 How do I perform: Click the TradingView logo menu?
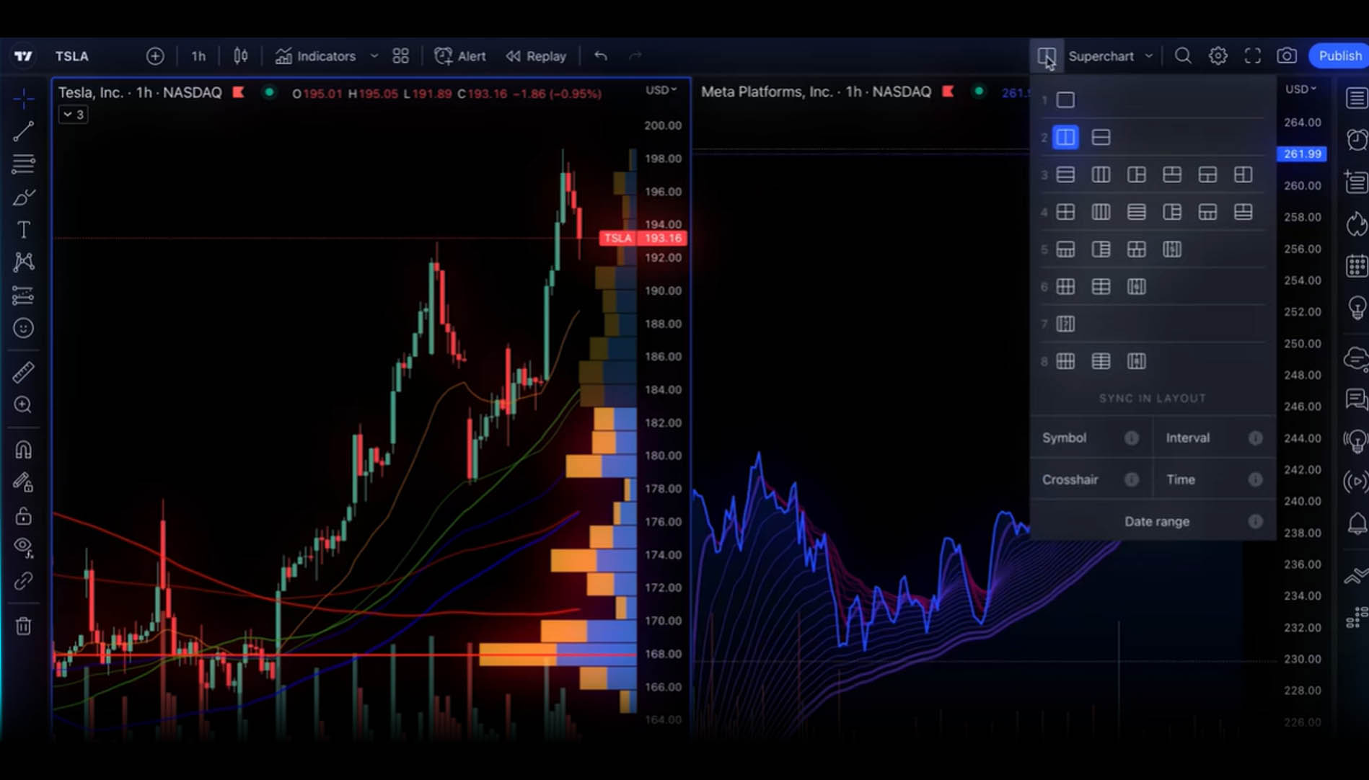pyautogui.click(x=23, y=56)
